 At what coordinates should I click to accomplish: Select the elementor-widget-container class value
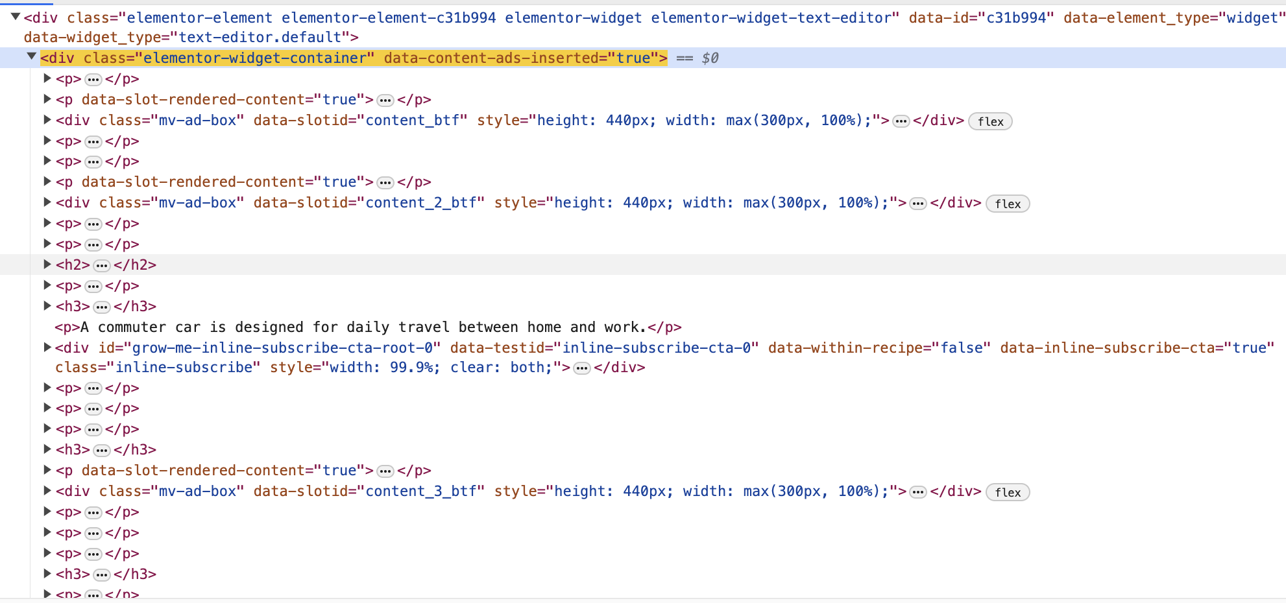(x=258, y=58)
